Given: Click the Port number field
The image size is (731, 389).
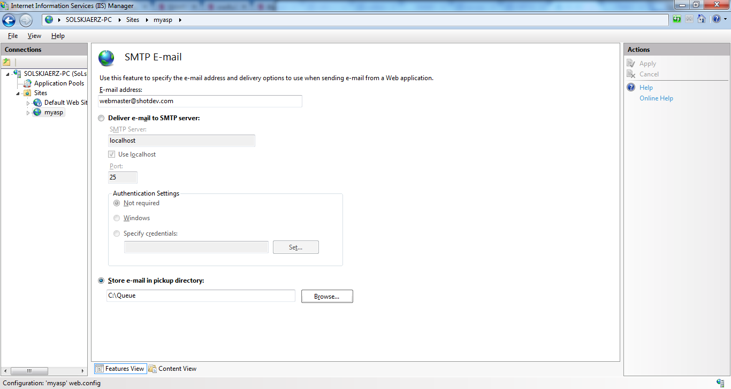Looking at the screenshot, I should (123, 177).
